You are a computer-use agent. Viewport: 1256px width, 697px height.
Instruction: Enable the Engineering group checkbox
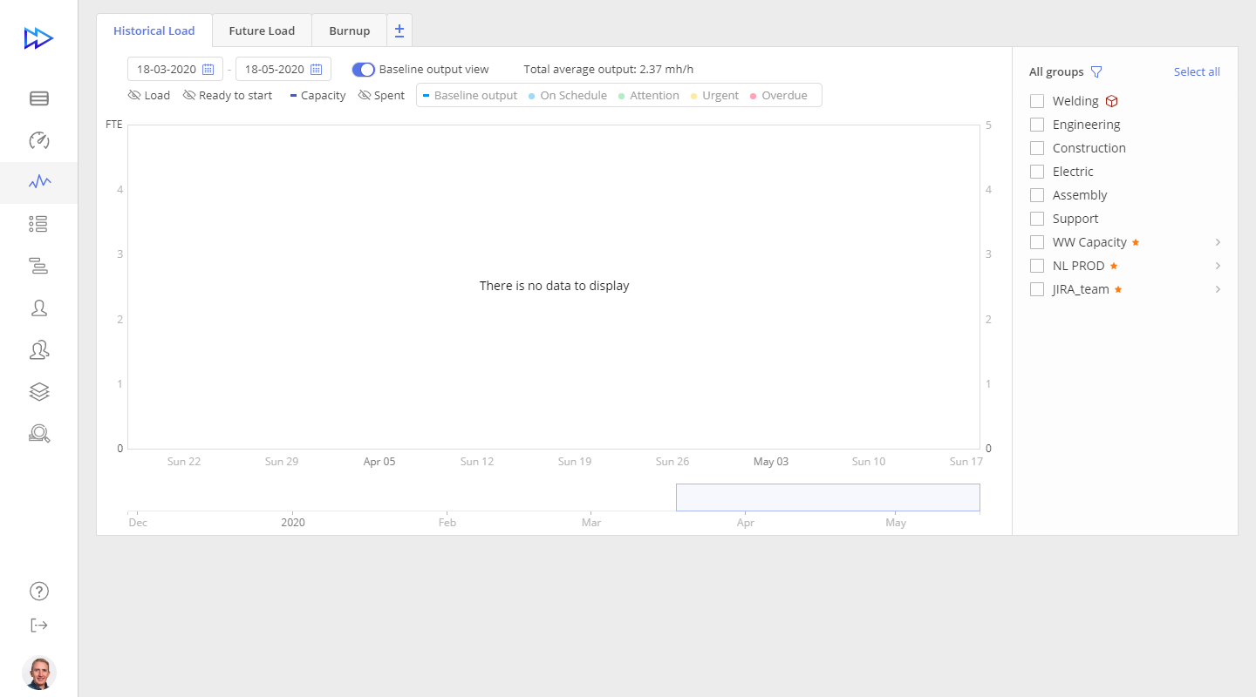(1037, 125)
